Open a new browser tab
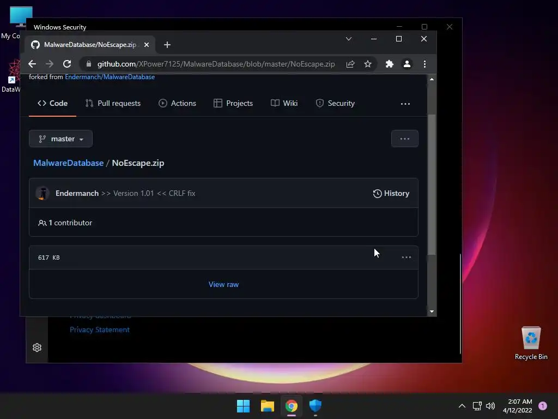This screenshot has height=419, width=558. pyautogui.click(x=167, y=45)
